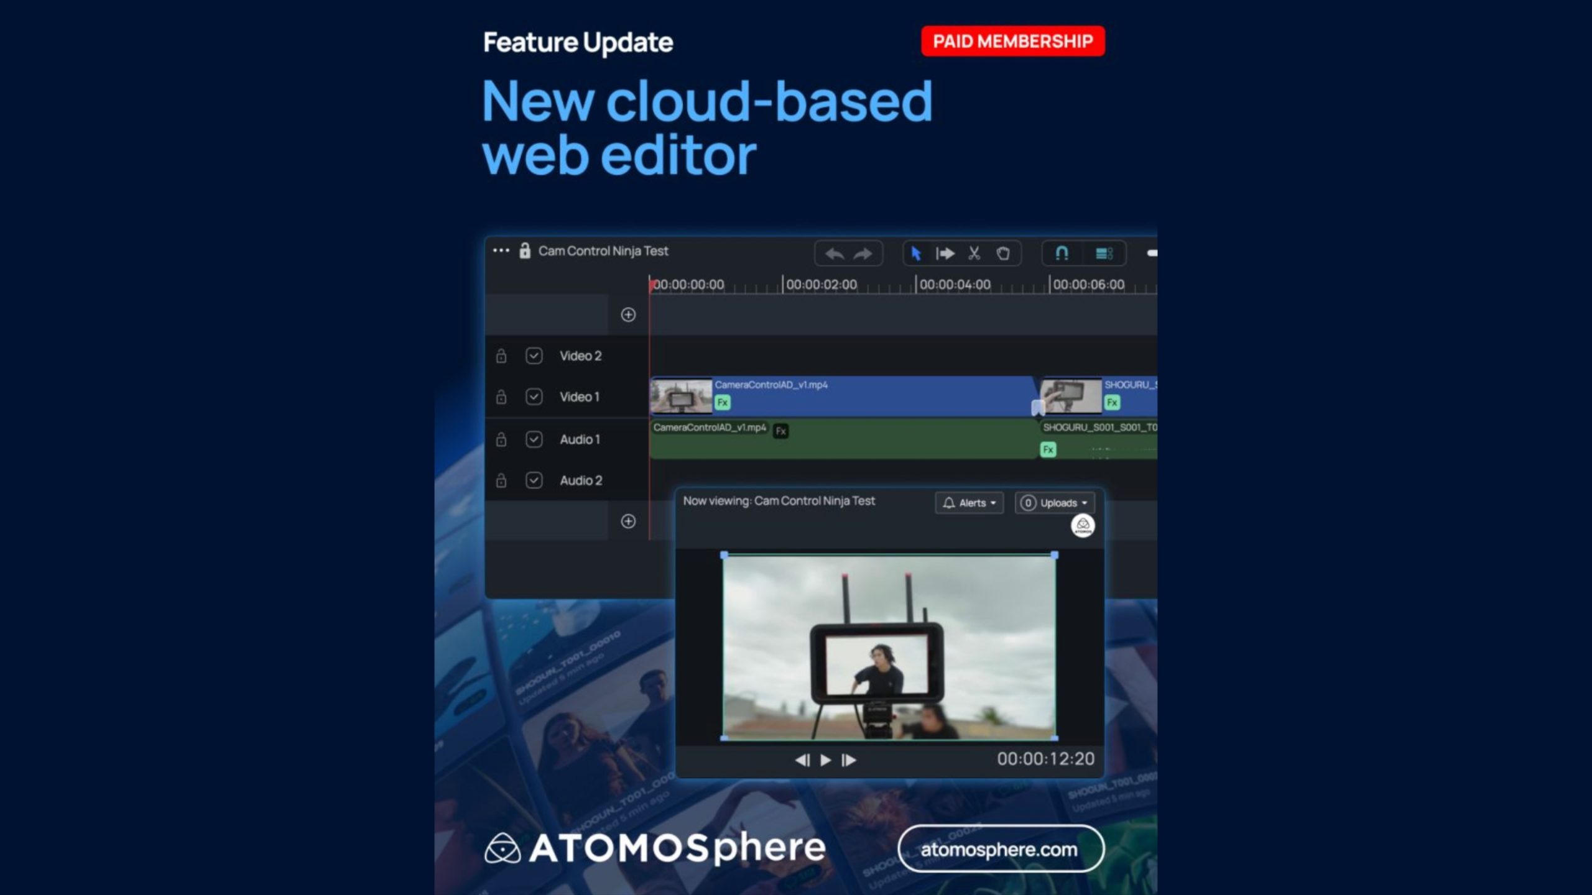The image size is (1592, 895).
Task: Open the Alerts dropdown
Action: (969, 503)
